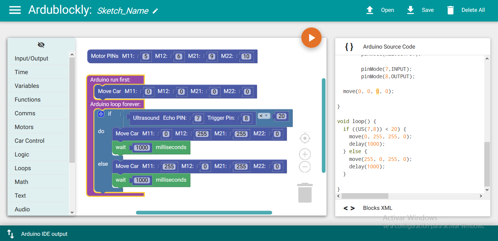Open the Functions toolbox category
Viewport: 498px width, 241px height.
[39, 99]
